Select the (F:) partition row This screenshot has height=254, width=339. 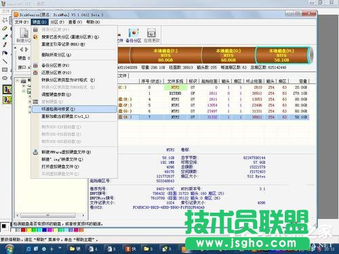pos(213,105)
